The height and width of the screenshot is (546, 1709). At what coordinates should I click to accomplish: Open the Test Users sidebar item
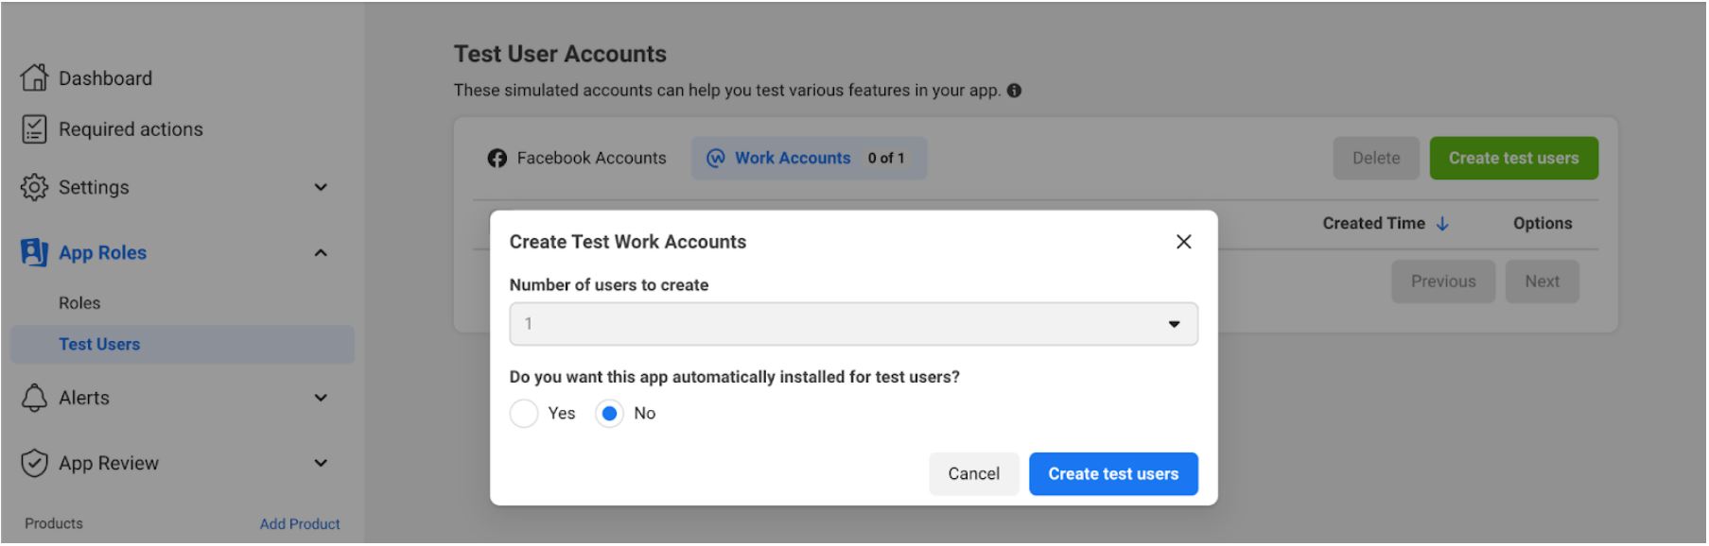[x=183, y=345]
